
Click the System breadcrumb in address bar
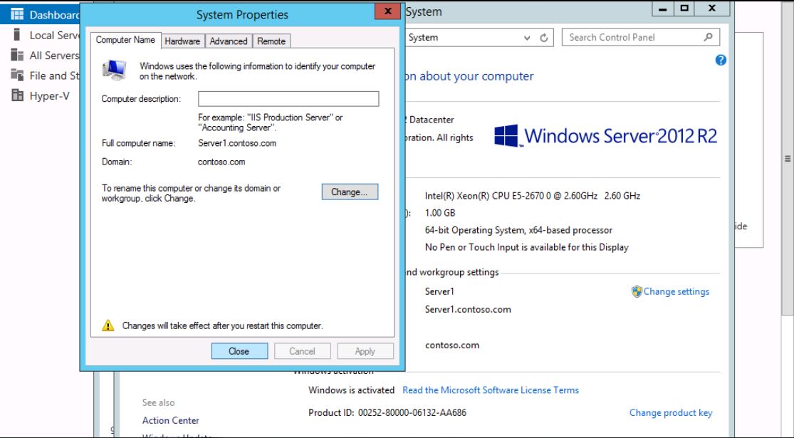pos(423,38)
